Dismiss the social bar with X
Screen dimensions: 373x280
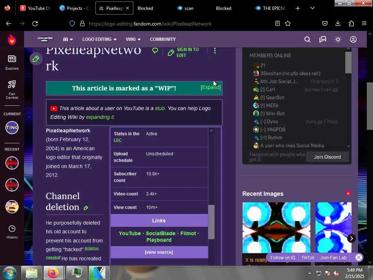pyautogui.click(x=359, y=257)
